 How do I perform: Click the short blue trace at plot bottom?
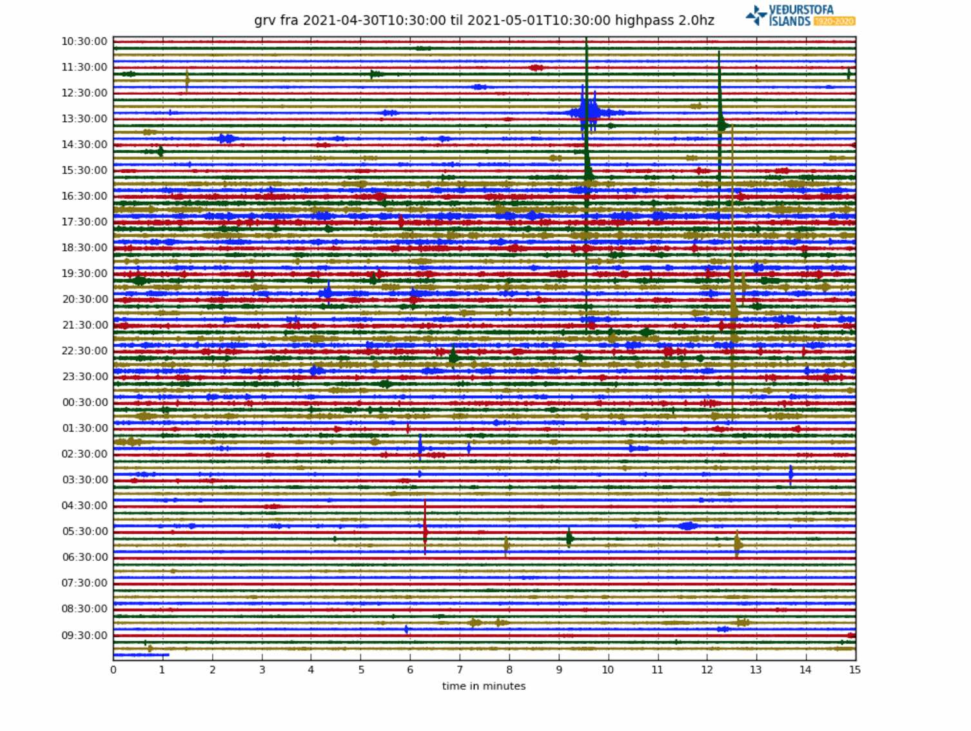tap(141, 655)
